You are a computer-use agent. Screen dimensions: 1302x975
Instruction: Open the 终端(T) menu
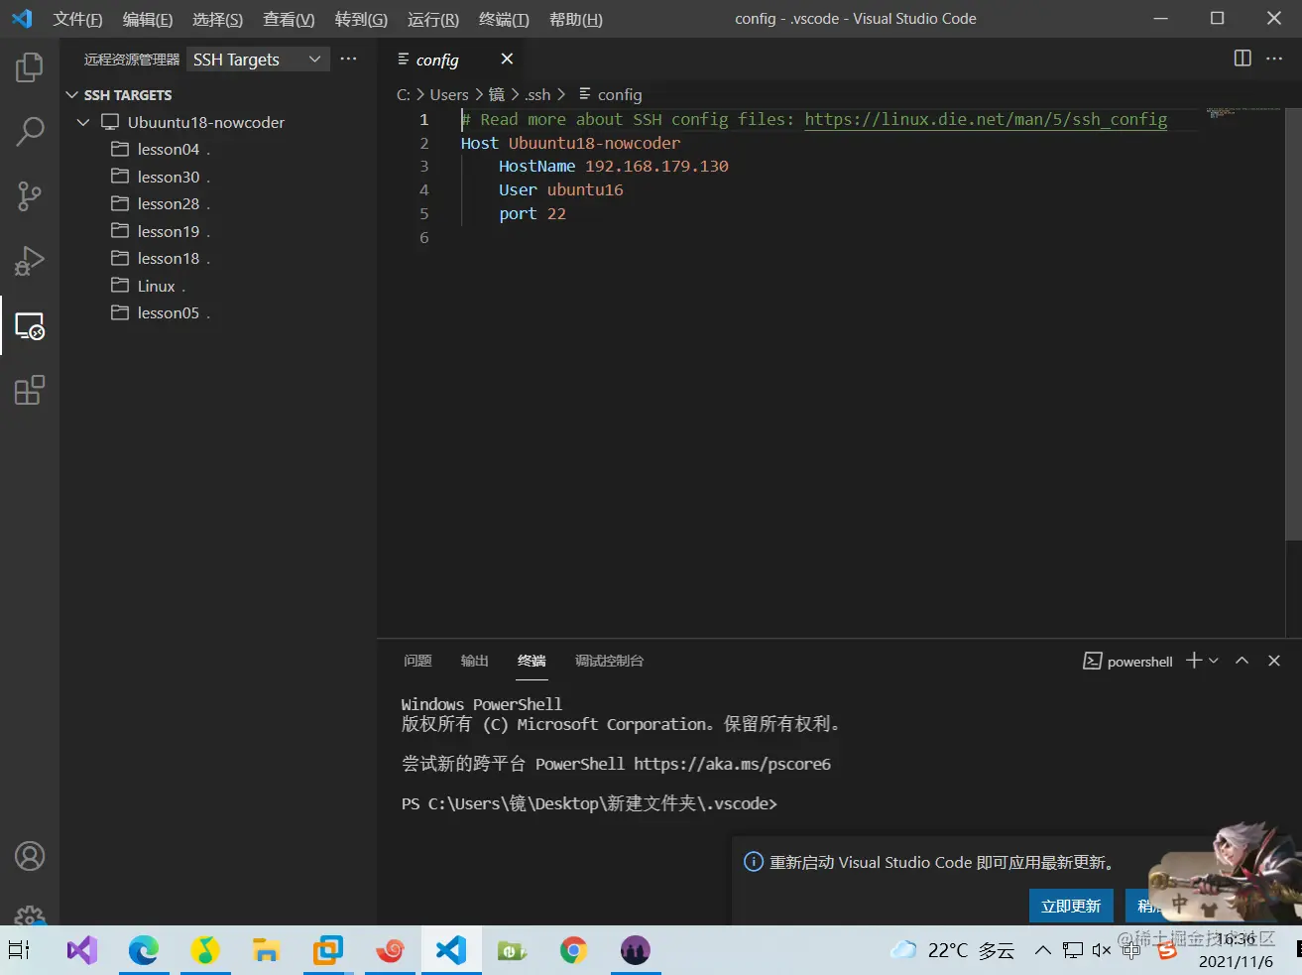pyautogui.click(x=504, y=19)
